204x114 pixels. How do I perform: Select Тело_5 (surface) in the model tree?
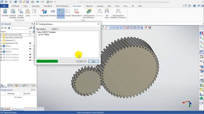(12, 57)
